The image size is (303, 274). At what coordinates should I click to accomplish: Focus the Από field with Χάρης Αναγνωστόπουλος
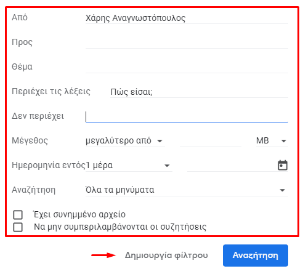pyautogui.click(x=187, y=18)
